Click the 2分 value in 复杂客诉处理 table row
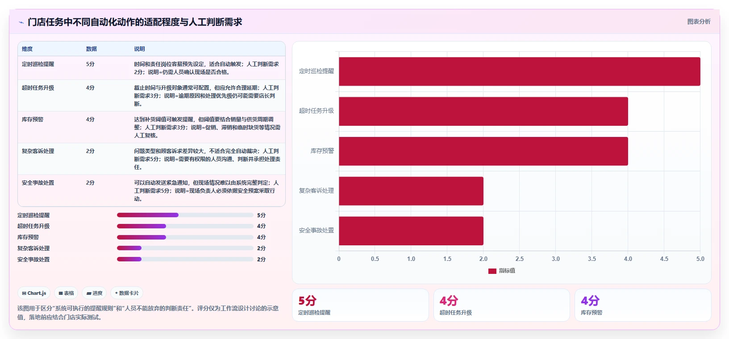 (90, 151)
